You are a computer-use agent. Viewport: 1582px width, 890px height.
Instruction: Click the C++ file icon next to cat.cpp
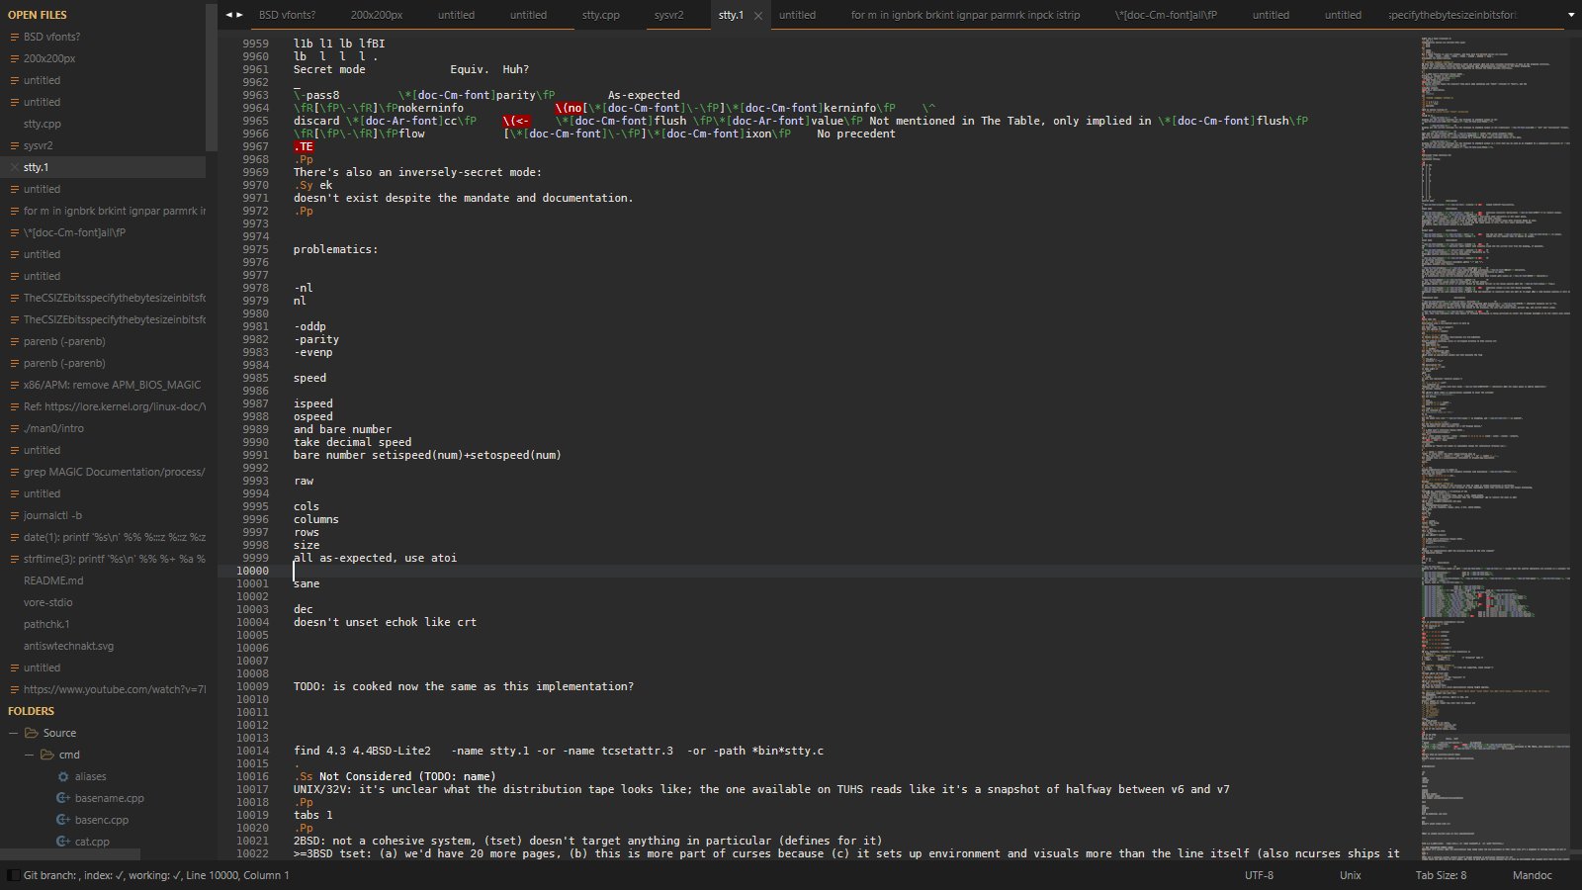click(63, 842)
